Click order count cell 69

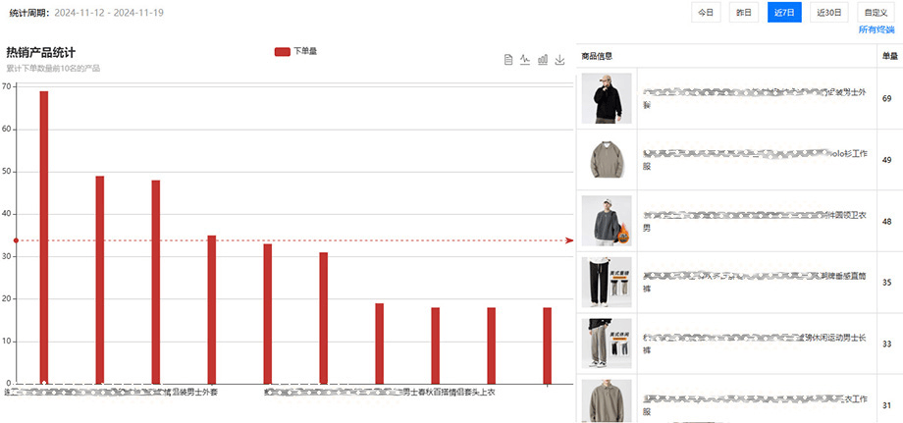point(887,99)
